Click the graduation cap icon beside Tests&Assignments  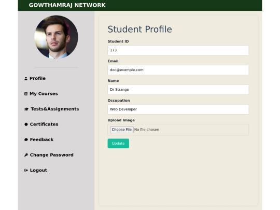[26, 109]
